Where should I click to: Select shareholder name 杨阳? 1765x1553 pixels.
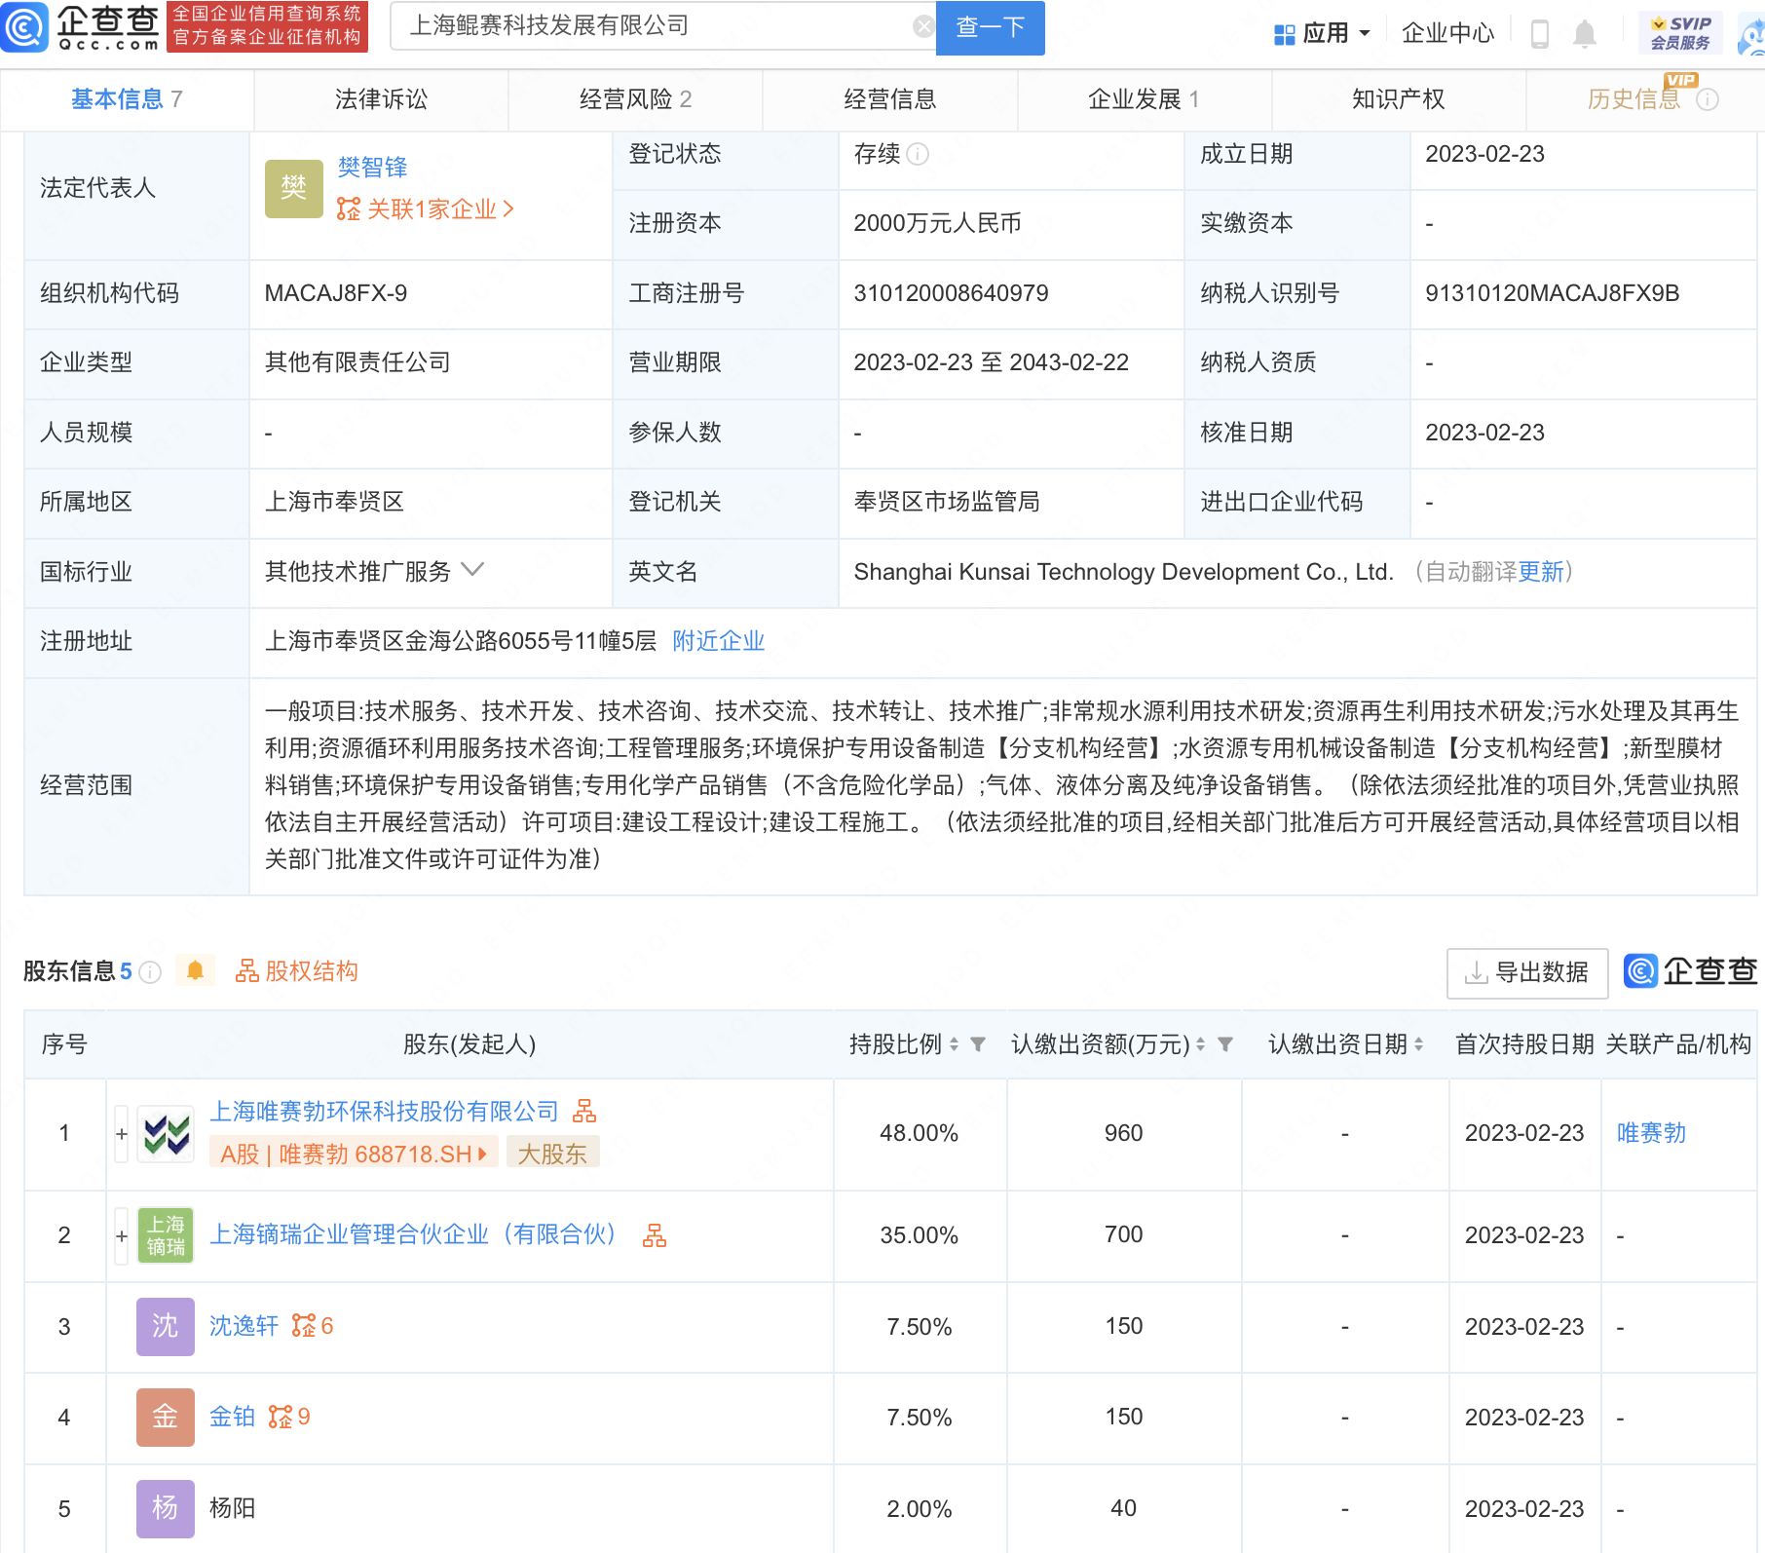tap(232, 1508)
